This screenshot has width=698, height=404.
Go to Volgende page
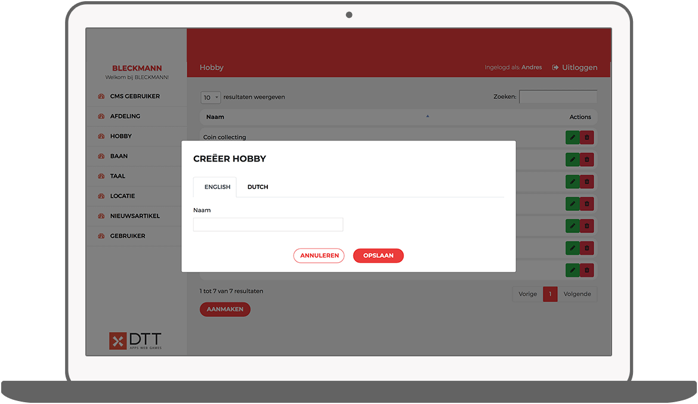click(x=577, y=294)
